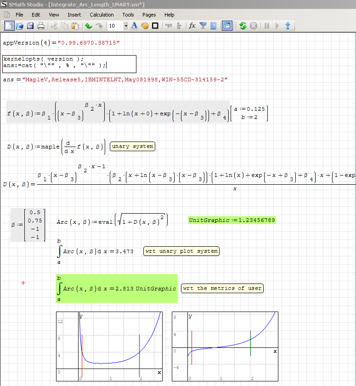Recalculate the worksheet with green refresh icon

coord(243,26)
